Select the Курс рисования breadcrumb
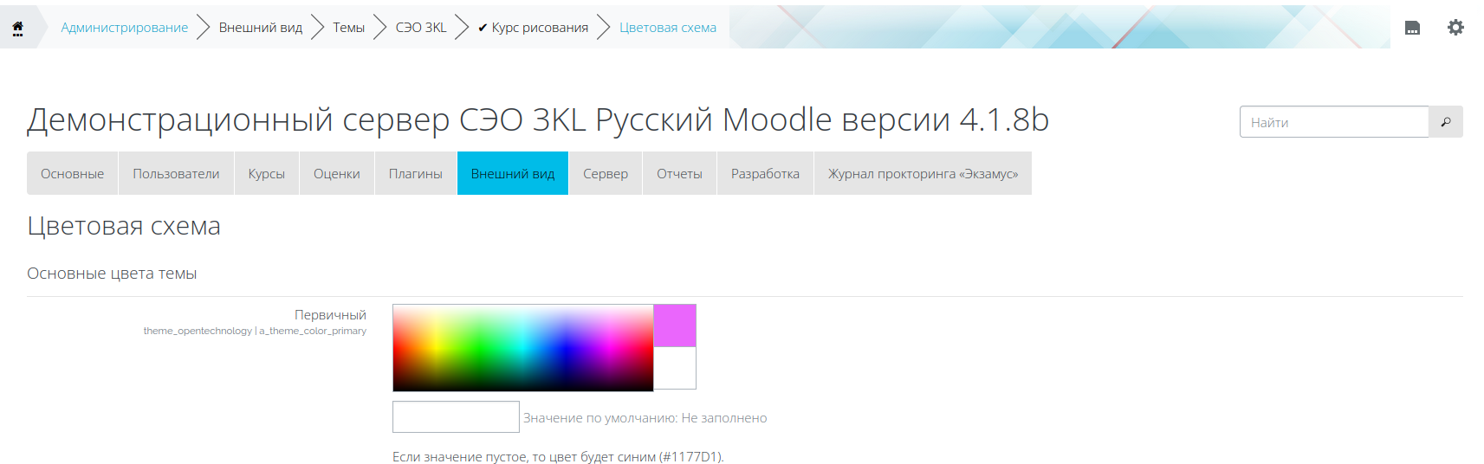This screenshot has width=1484, height=464. click(x=533, y=28)
